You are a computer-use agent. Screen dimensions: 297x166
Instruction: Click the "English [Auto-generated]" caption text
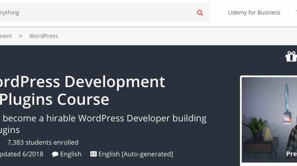pyautogui.click(x=135, y=154)
